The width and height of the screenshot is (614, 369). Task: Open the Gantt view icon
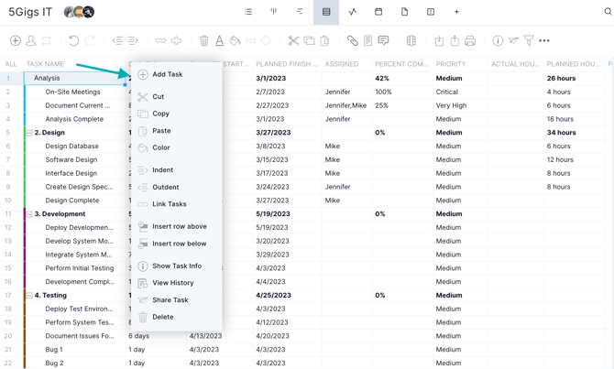300,12
